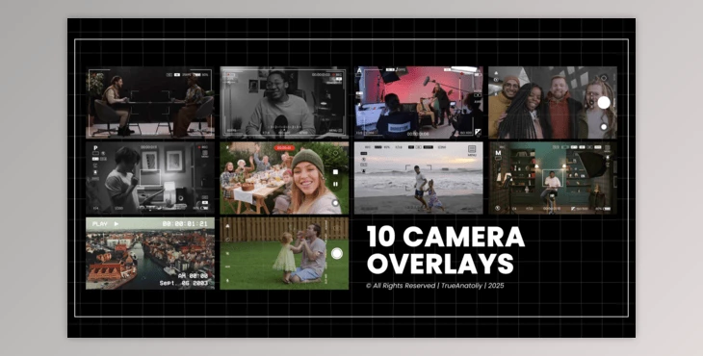Viewport: 703px width, 356px height.
Task: Select the black-and-white man with microphone thumbnail
Action: 284,103
